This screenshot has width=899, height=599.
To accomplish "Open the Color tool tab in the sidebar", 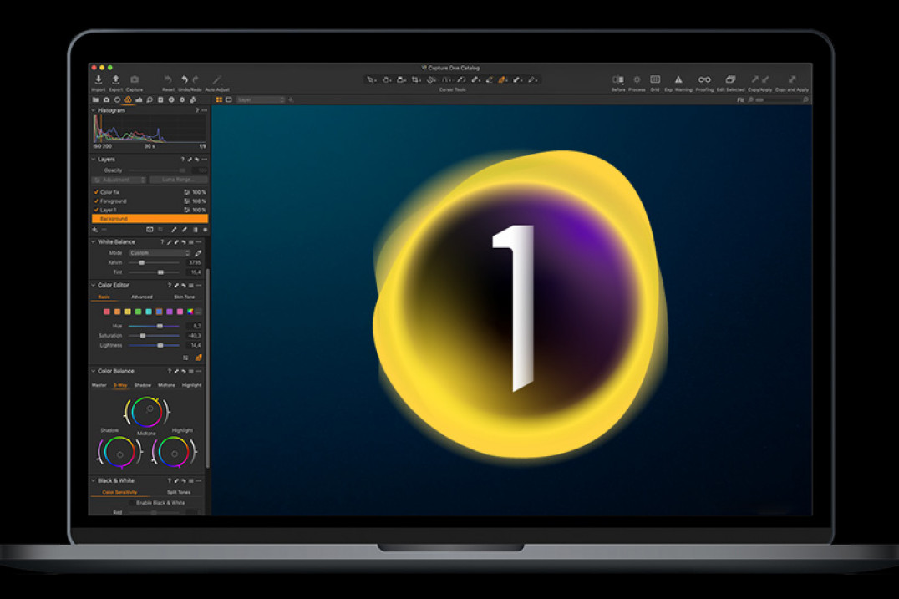I will (127, 99).
